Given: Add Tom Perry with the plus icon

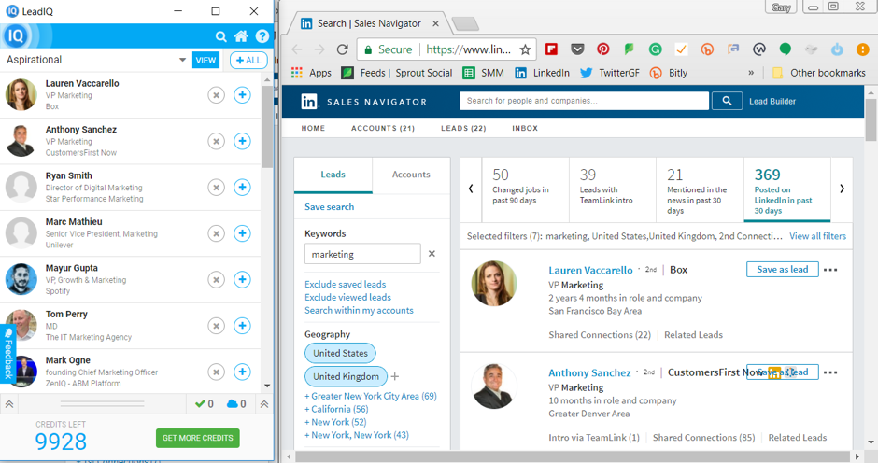Looking at the screenshot, I should point(242,326).
